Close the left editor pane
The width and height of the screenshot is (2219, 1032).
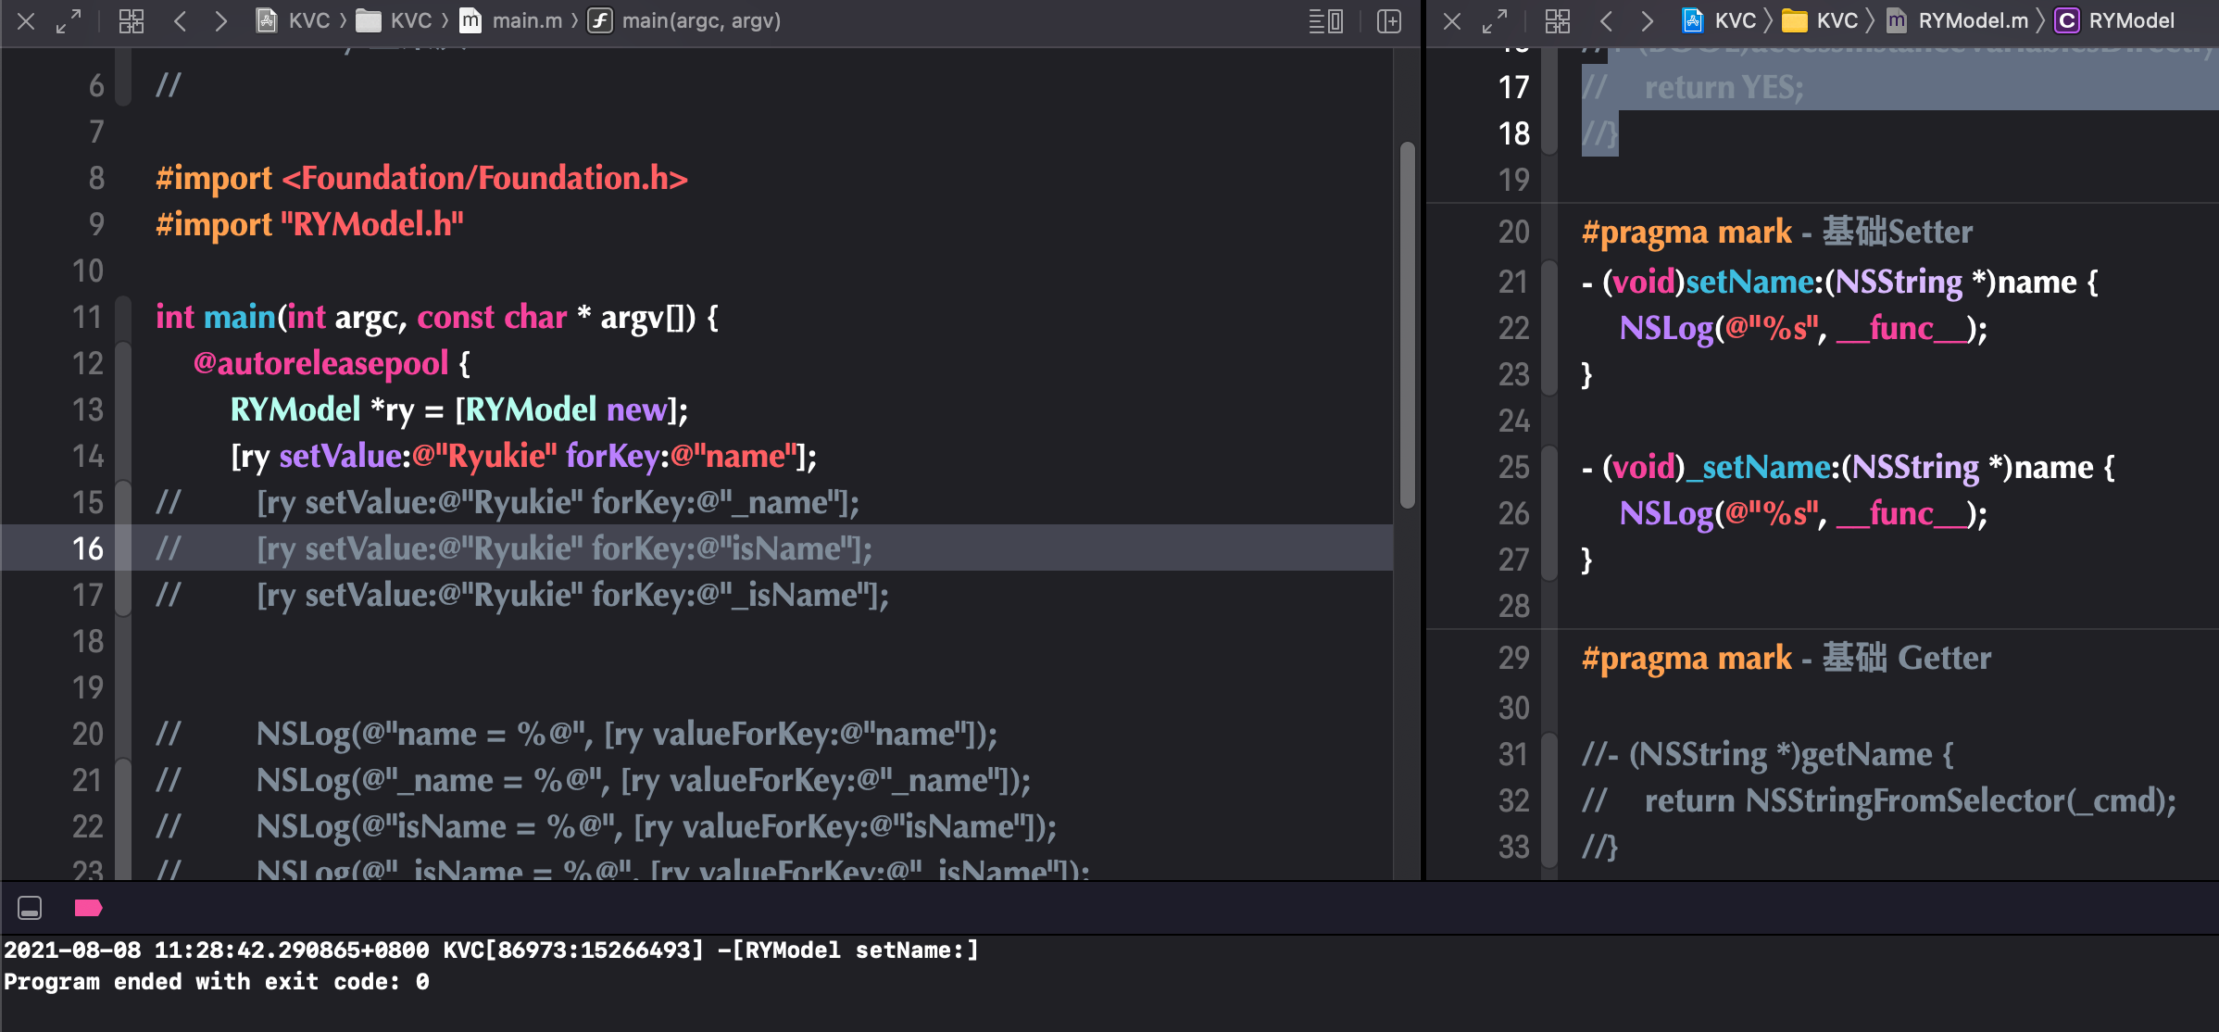click(x=26, y=20)
